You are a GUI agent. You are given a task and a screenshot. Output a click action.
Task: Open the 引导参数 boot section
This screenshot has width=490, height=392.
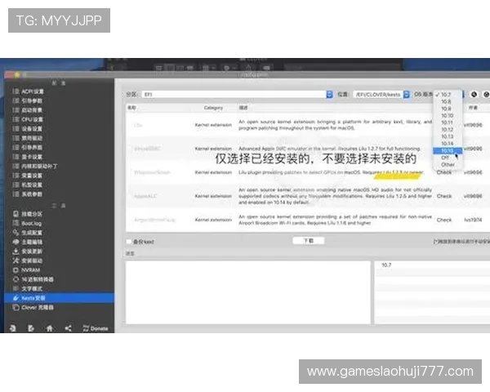tap(27, 100)
